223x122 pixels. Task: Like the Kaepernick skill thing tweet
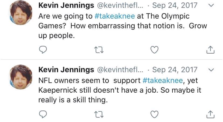[x=154, y=114]
